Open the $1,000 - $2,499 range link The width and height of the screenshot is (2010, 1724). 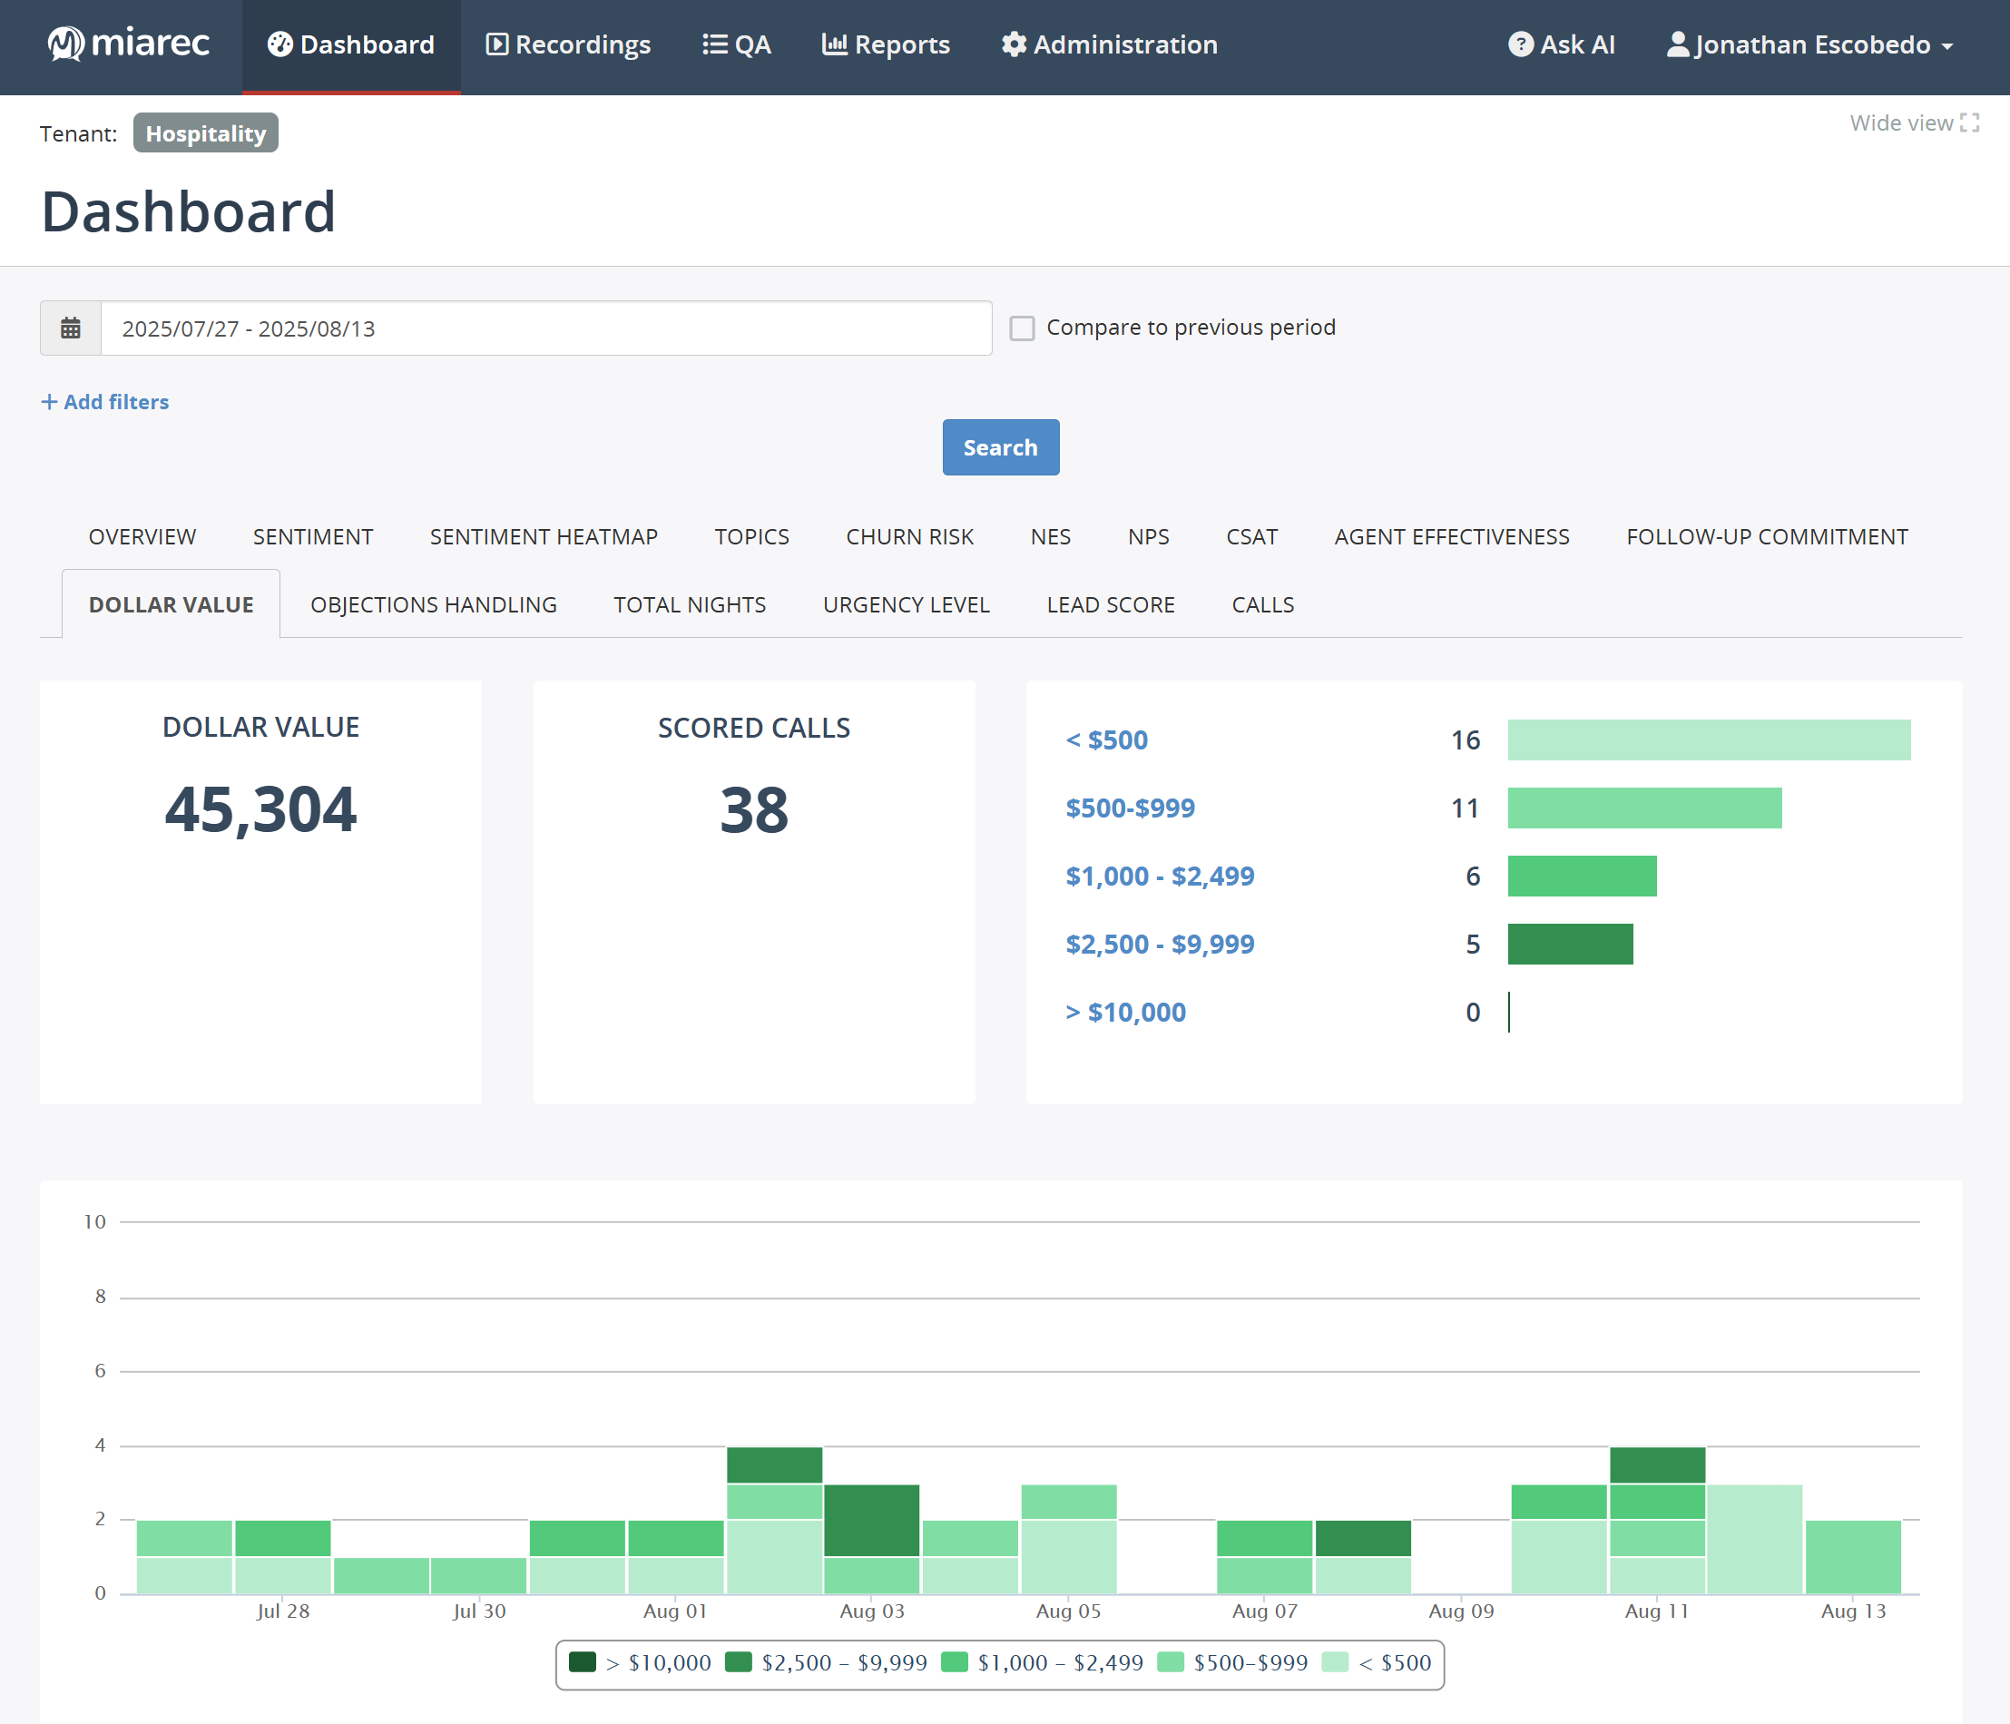[1159, 877]
